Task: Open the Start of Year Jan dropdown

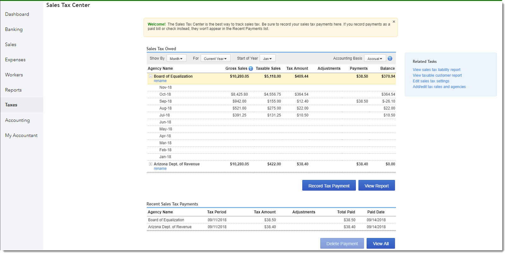Action: tap(268, 58)
